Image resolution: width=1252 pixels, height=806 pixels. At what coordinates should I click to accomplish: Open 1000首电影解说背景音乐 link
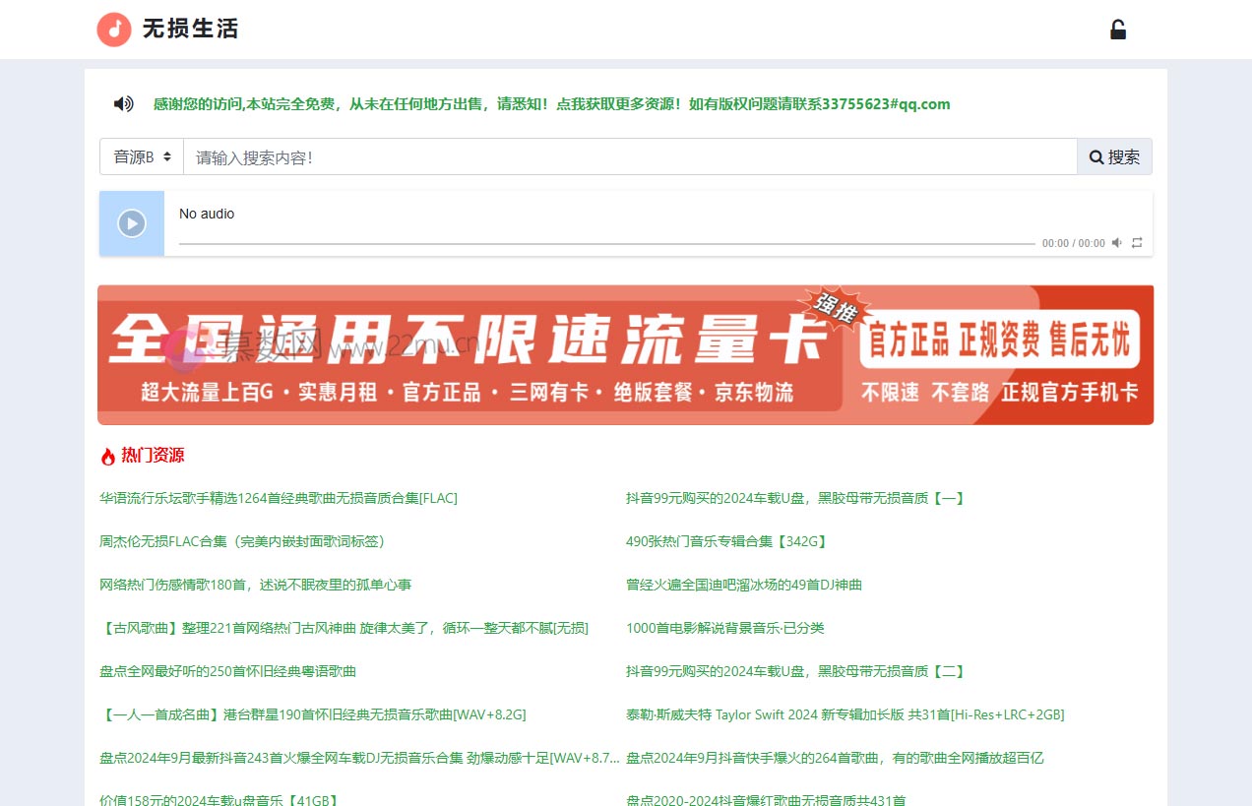pyautogui.click(x=724, y=628)
